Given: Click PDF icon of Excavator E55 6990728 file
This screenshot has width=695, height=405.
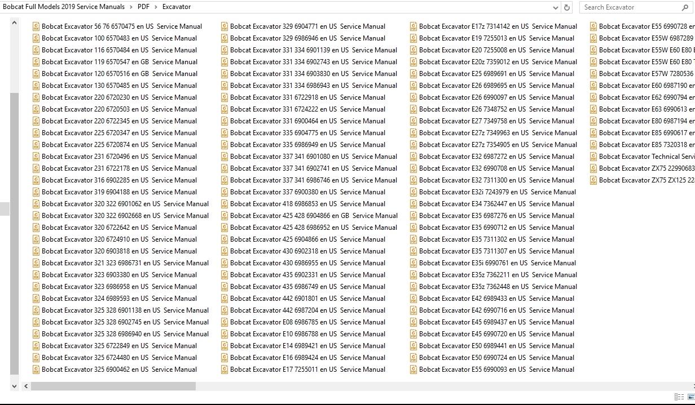Looking at the screenshot, I should pyautogui.click(x=593, y=26).
